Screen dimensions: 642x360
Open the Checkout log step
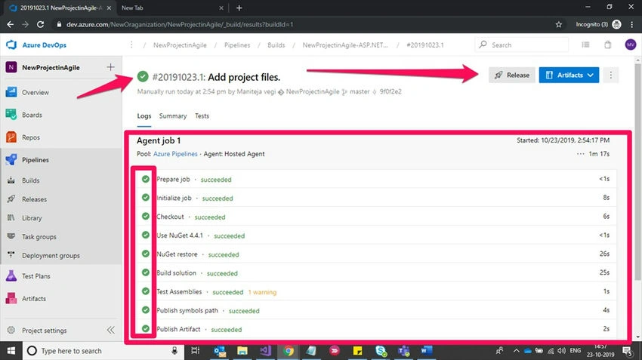376,217
